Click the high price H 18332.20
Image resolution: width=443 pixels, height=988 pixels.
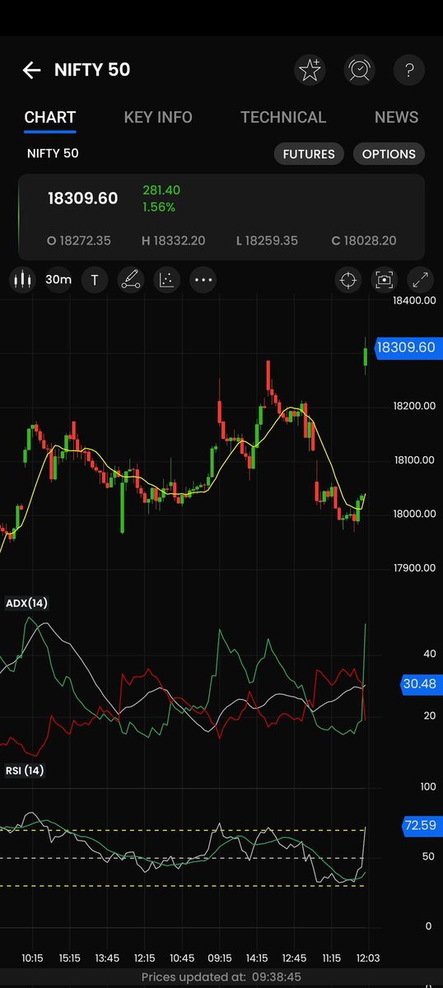coord(174,241)
